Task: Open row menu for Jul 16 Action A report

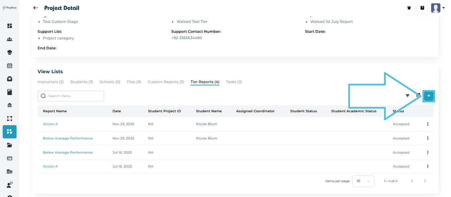Action: (428, 166)
